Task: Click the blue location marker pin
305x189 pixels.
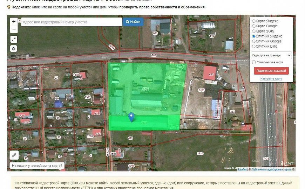Action: [131, 117]
